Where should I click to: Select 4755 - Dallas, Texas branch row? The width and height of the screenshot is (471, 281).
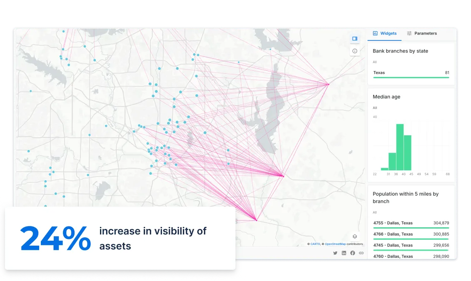pyautogui.click(x=411, y=223)
